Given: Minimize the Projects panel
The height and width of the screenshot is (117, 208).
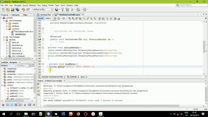Looking at the screenshot, I should 34,15.
